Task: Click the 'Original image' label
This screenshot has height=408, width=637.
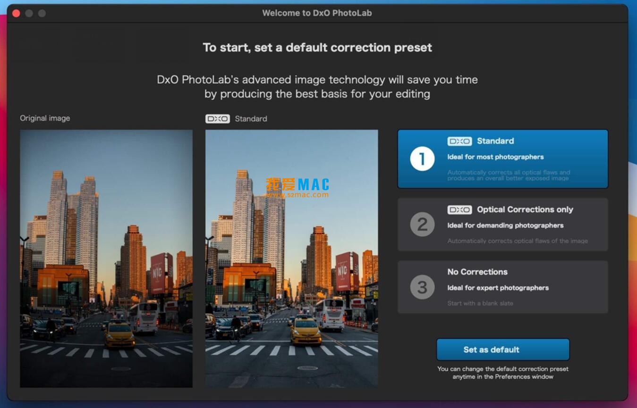Action: [x=45, y=118]
